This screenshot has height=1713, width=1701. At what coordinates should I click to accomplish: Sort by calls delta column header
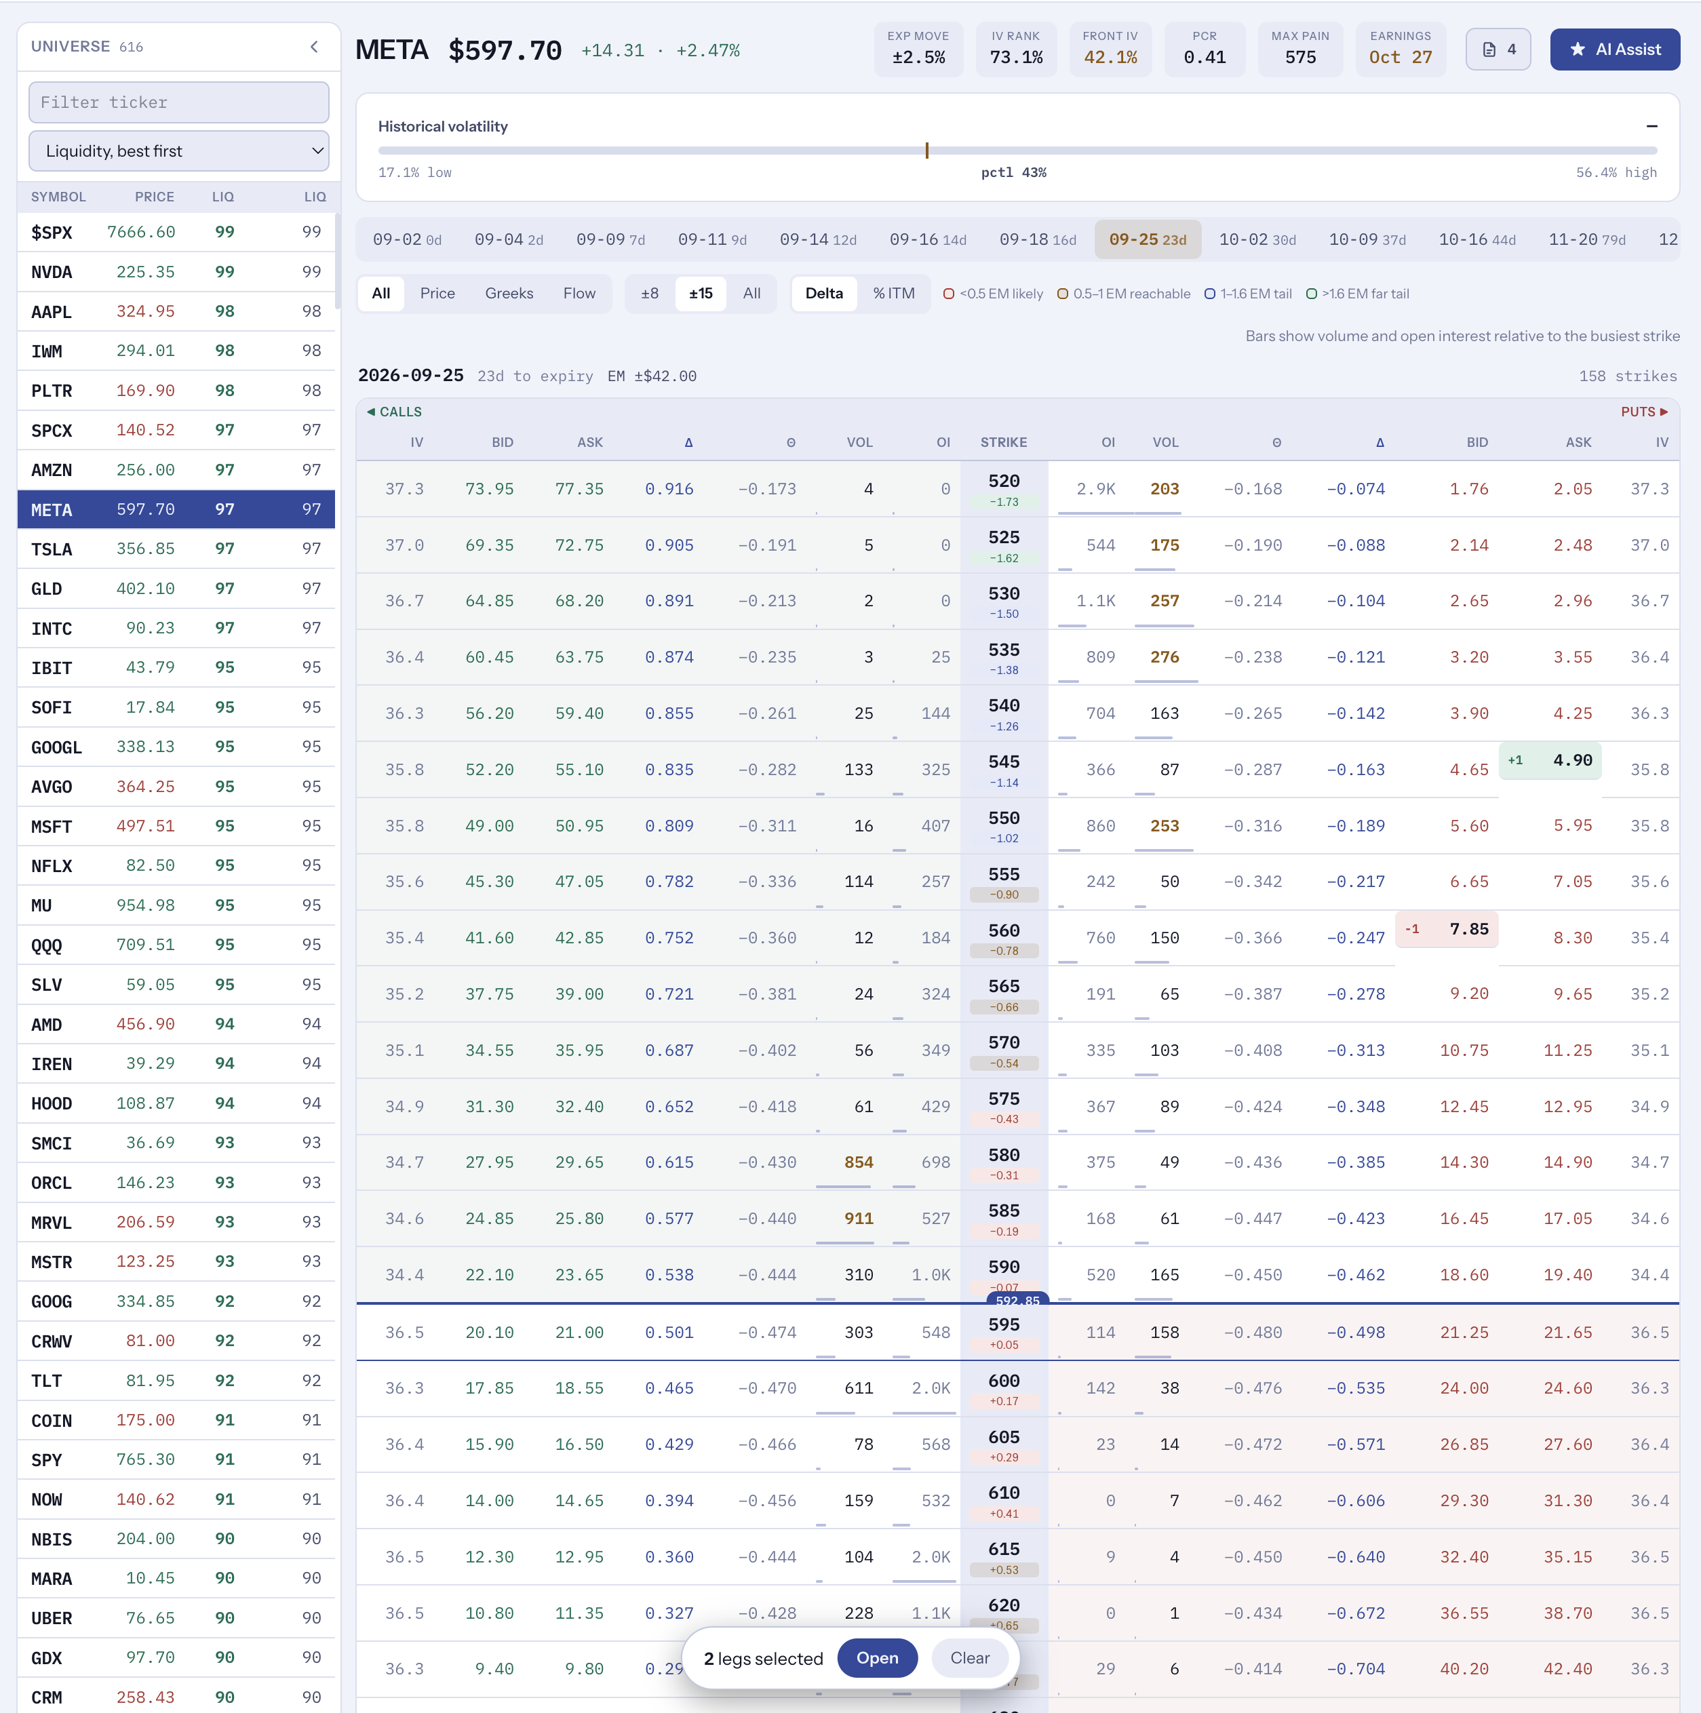(x=688, y=442)
